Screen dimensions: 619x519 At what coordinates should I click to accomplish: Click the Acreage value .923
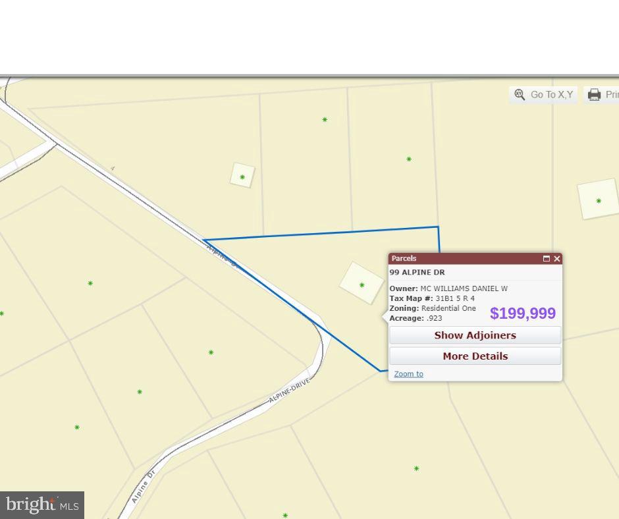[434, 318]
